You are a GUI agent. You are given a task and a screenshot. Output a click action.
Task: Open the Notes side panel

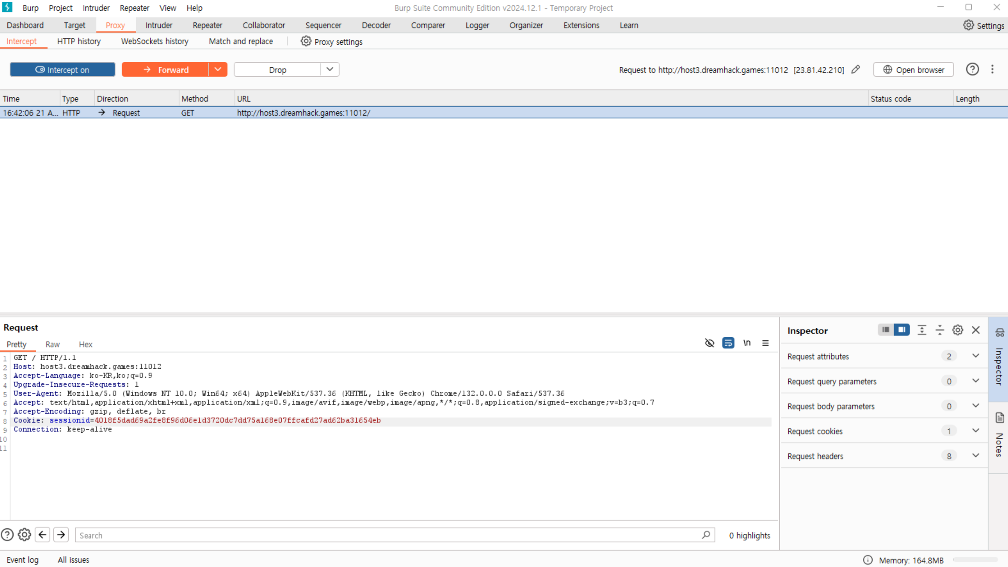(999, 436)
